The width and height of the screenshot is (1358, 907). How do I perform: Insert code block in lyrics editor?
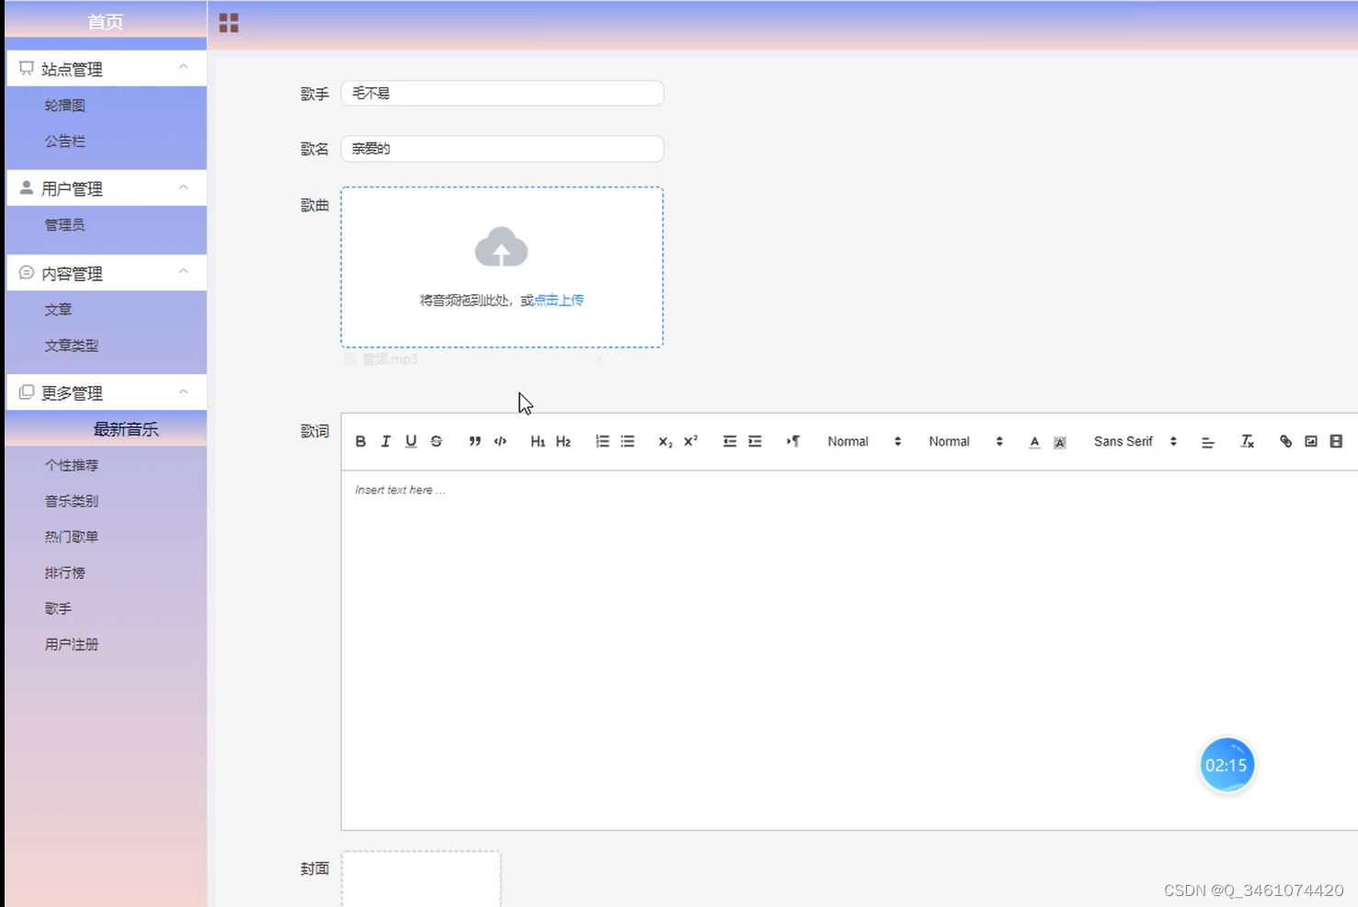(500, 442)
